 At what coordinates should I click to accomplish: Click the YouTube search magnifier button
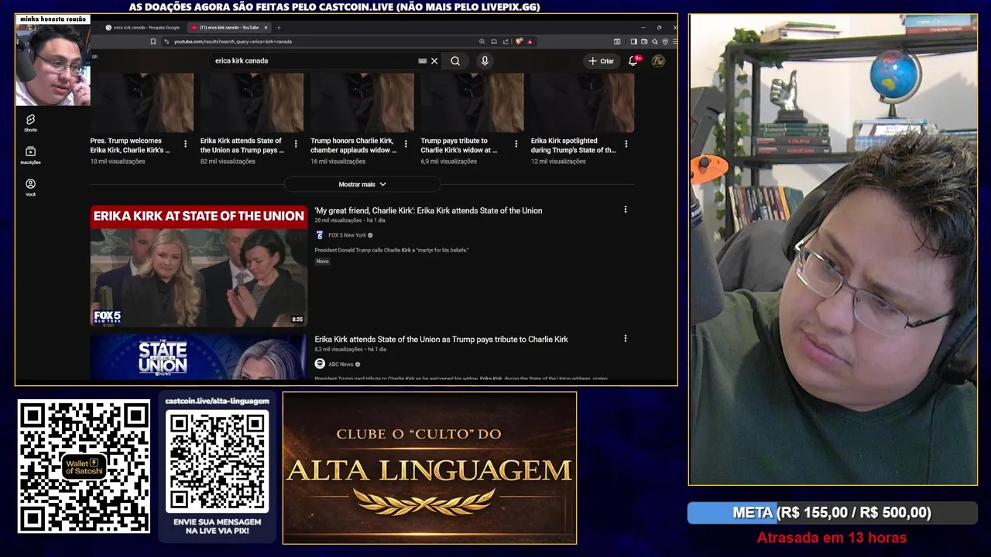455,60
